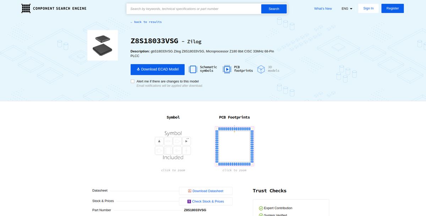Image resolution: width=426 pixels, height=216 pixels.
Task: Click Check Stock & Prices
Action: pyautogui.click(x=208, y=201)
